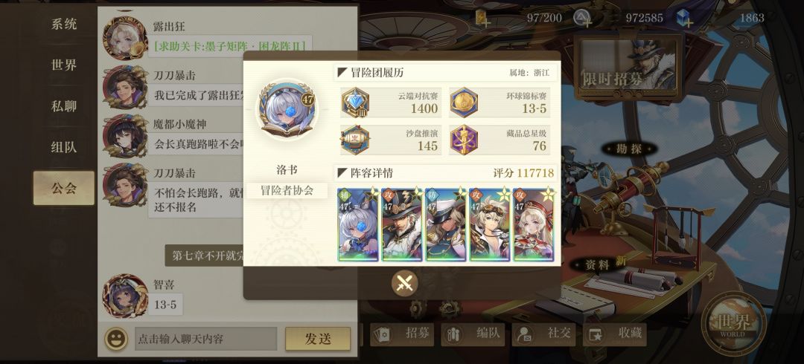The height and width of the screenshot is (364, 804).
Task: Click the chat message input field
Action: [205, 339]
